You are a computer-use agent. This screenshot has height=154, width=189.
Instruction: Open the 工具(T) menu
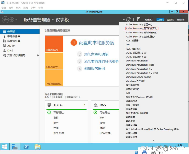[160, 20]
